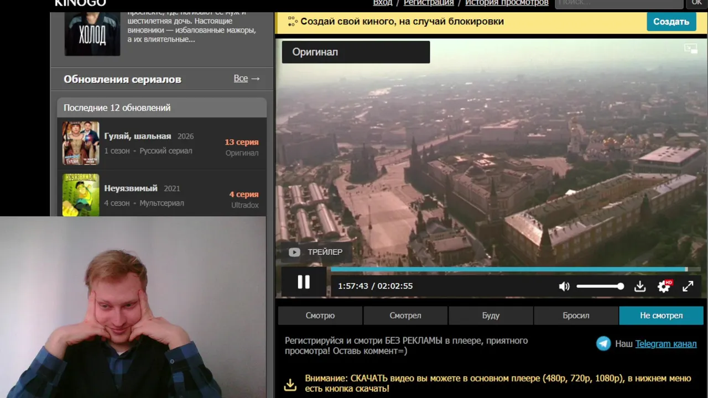Viewport: 708px width, 398px height.
Task: Click the 1:57:43 / 02:02:55 time display
Action: pos(376,286)
